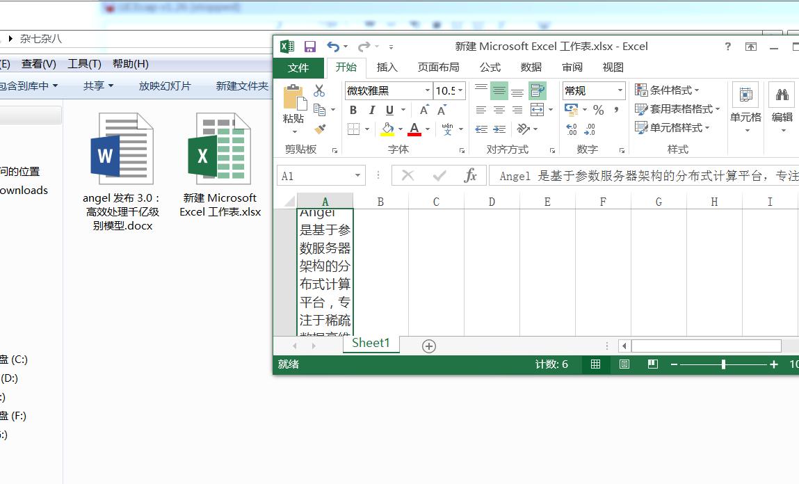Toggle bold formatting with the B icon
Viewport: 799px width, 484px height.
(353, 110)
